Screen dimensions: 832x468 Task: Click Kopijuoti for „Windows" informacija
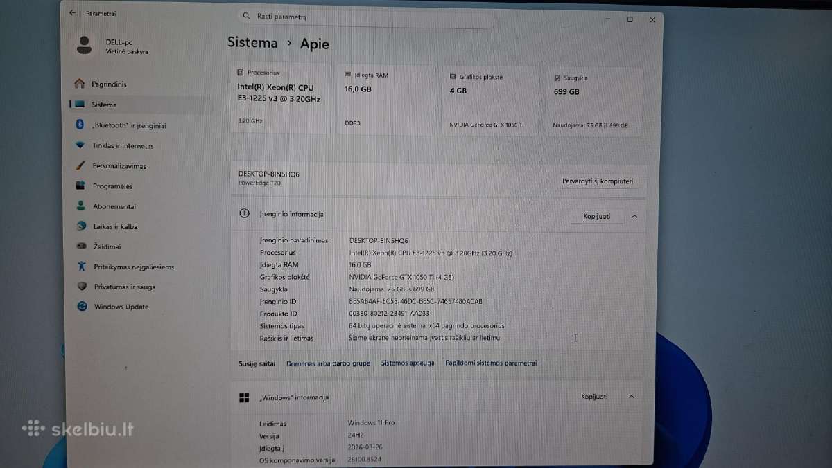click(594, 397)
